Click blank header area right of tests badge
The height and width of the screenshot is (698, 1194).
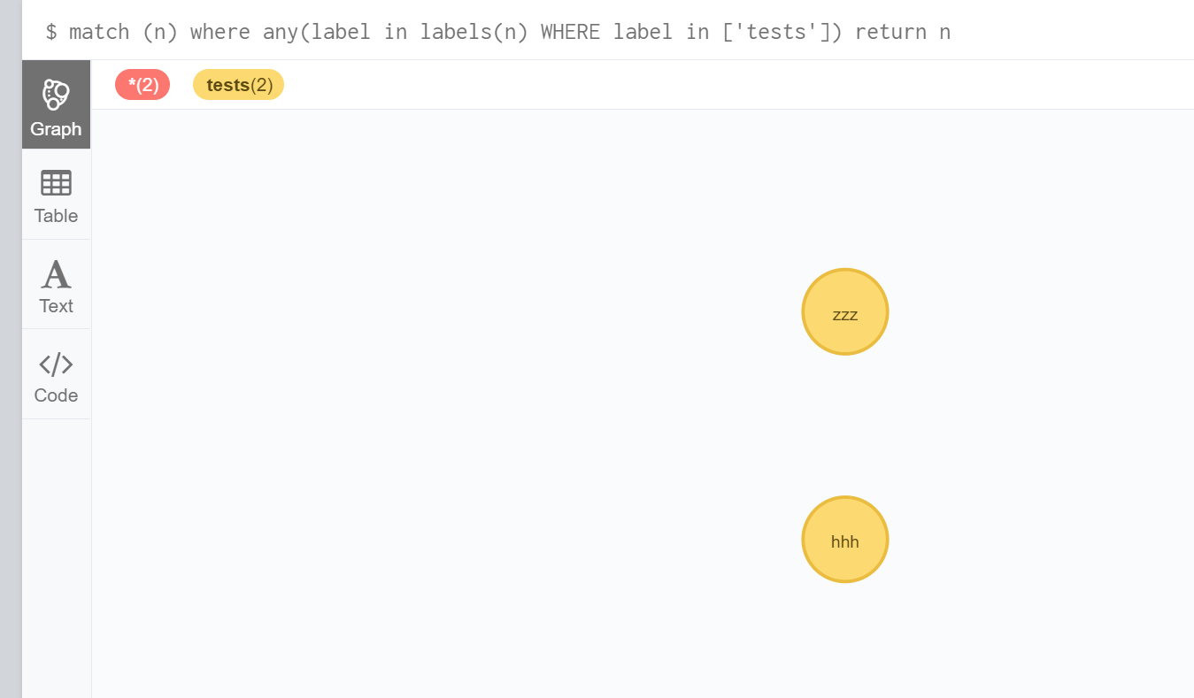tap(735, 85)
